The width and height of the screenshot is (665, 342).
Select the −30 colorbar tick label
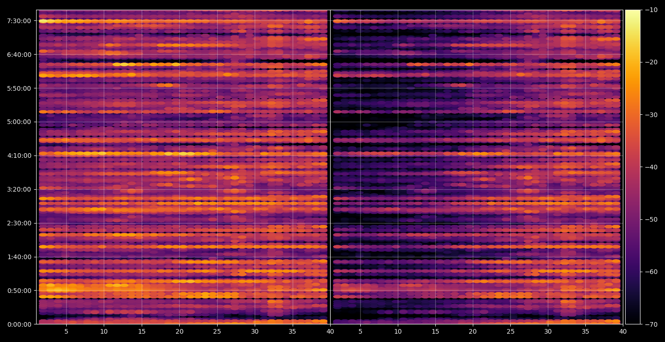tap(651, 115)
